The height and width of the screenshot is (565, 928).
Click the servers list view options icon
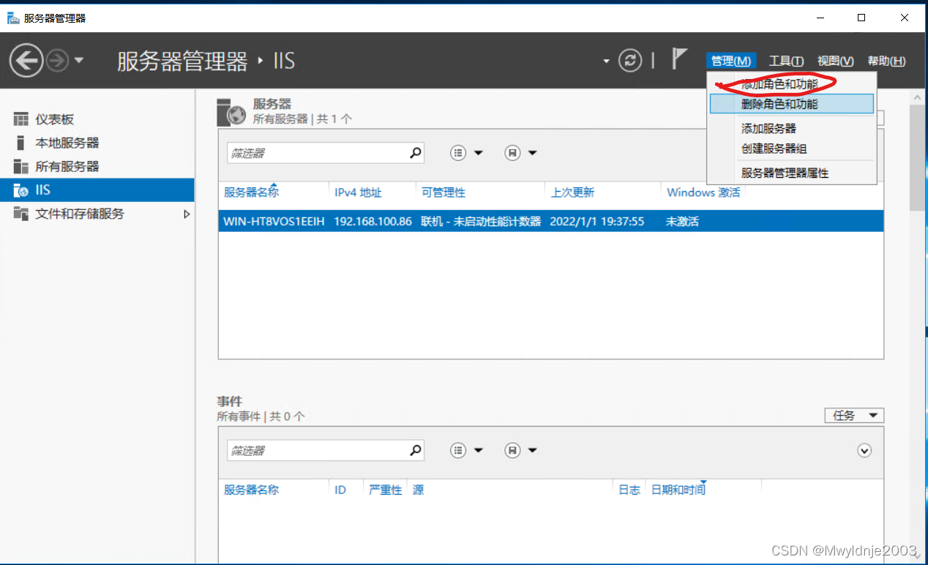[460, 152]
